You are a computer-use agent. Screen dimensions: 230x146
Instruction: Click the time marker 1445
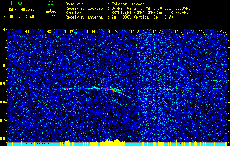pyautogui.click(x=113, y=31)
